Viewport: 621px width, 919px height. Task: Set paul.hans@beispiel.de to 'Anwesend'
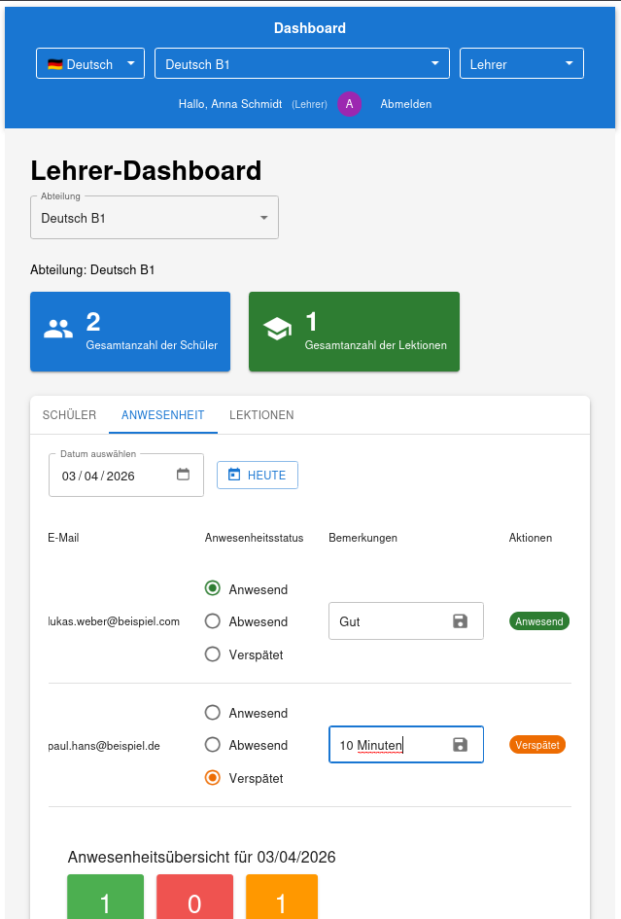(x=213, y=713)
